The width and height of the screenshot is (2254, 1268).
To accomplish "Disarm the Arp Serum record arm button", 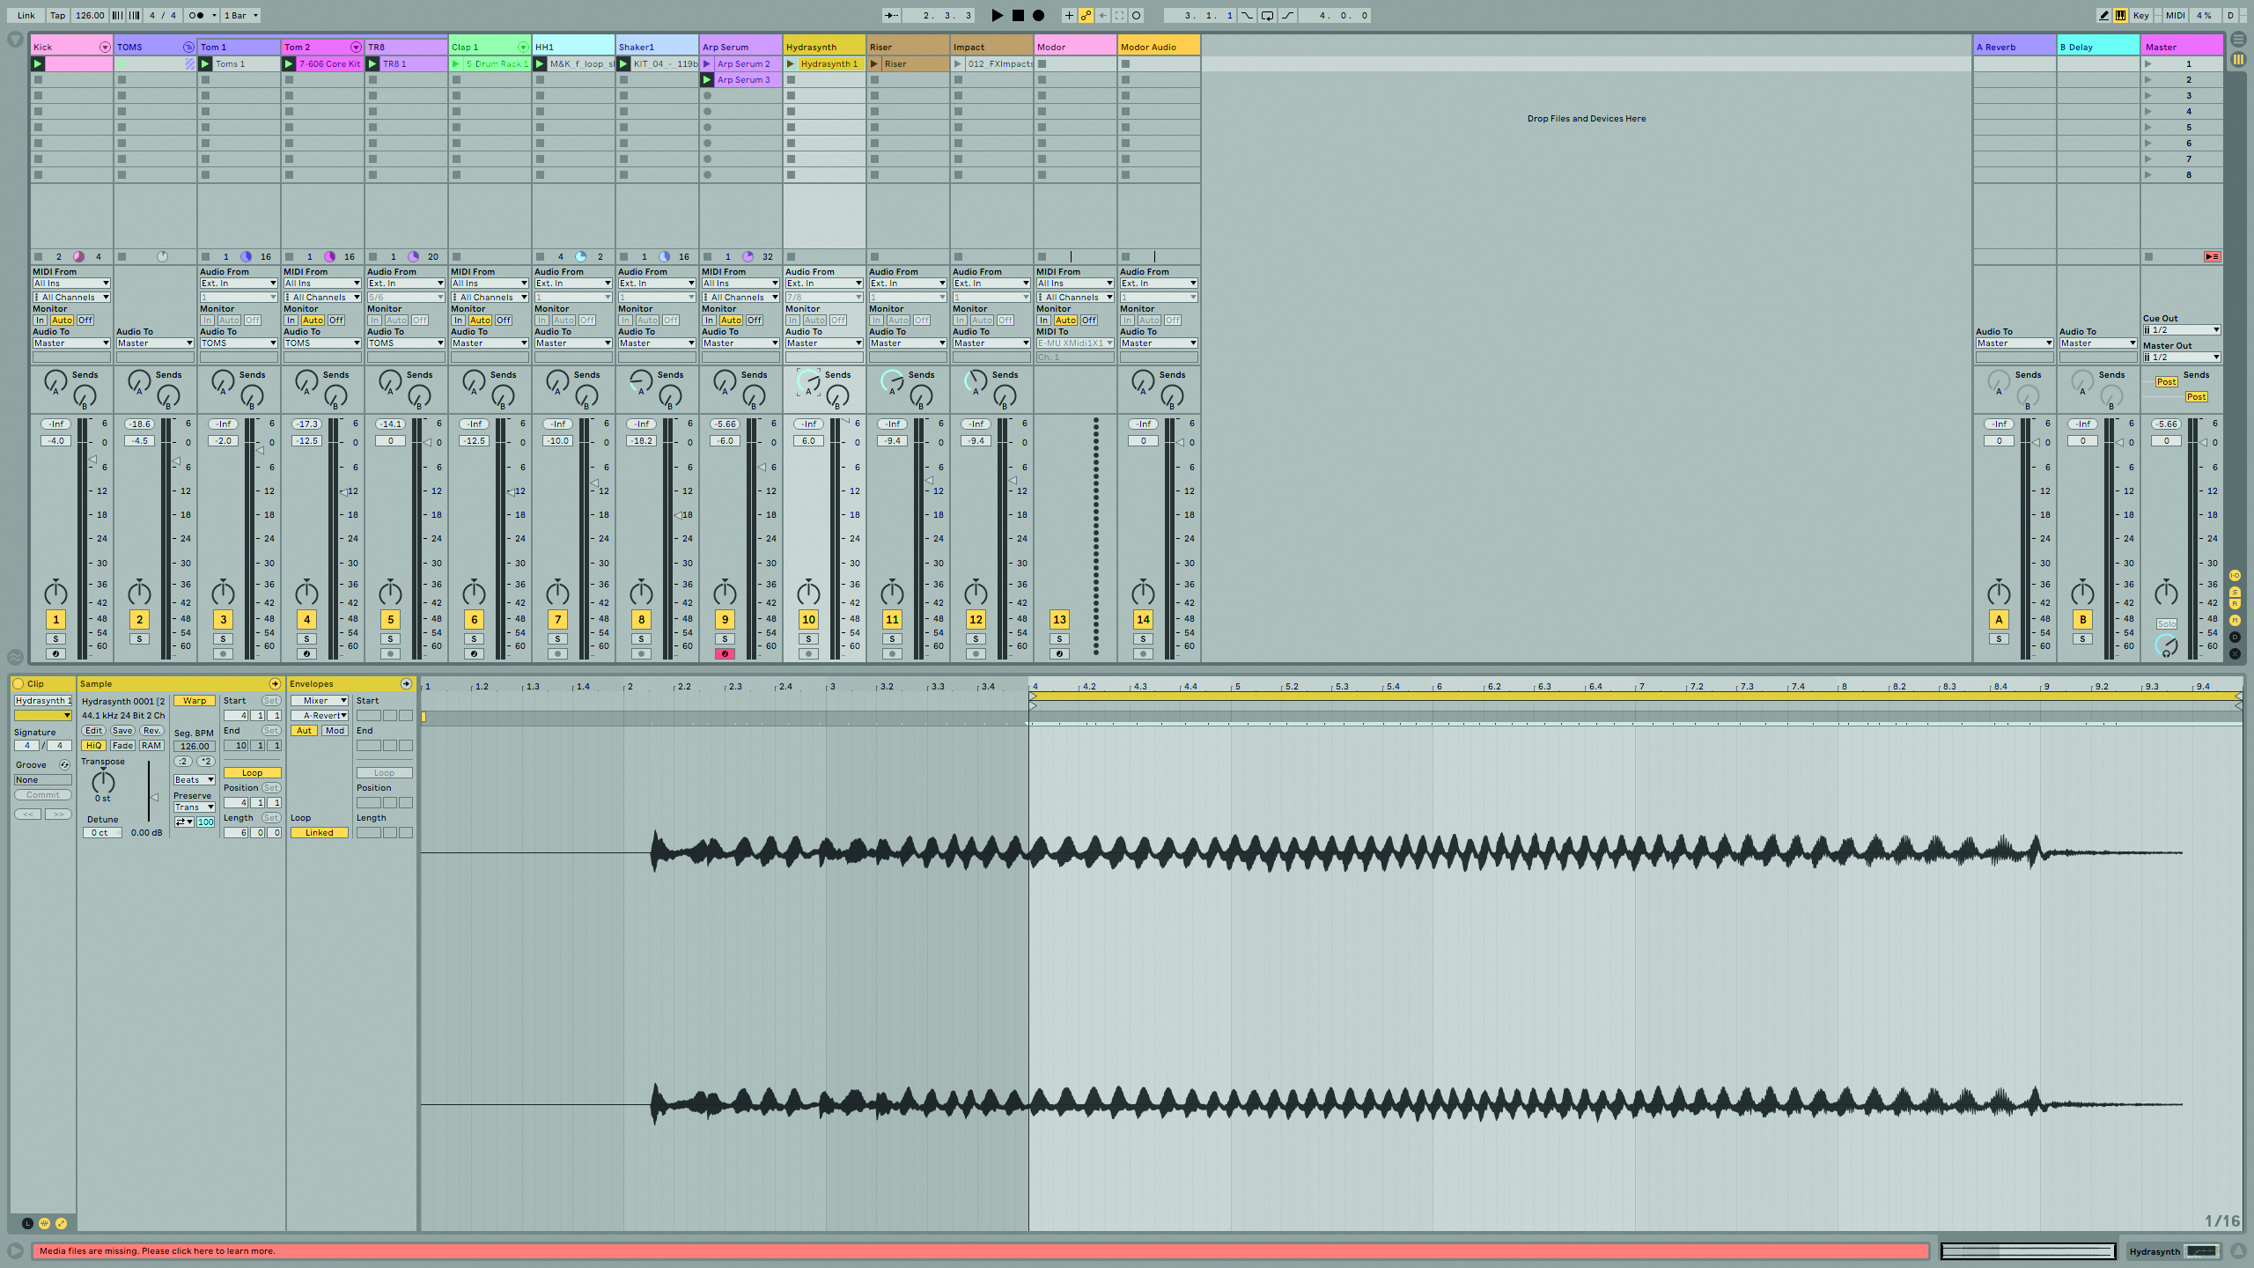I will [x=725, y=653].
